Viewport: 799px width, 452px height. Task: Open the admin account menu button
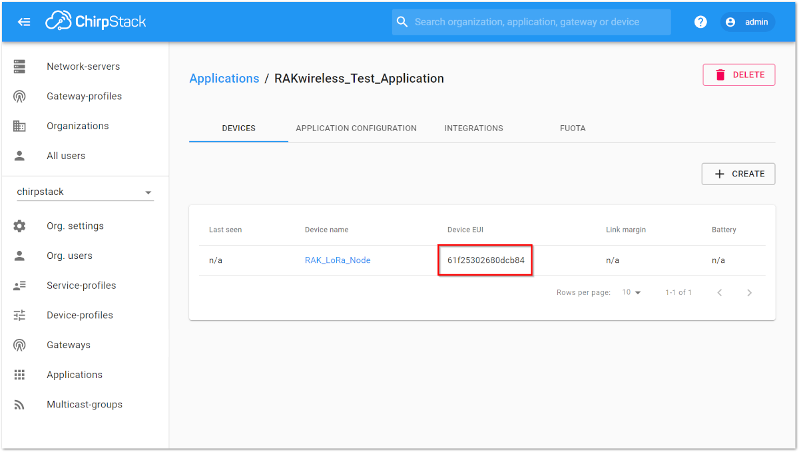[x=748, y=22]
